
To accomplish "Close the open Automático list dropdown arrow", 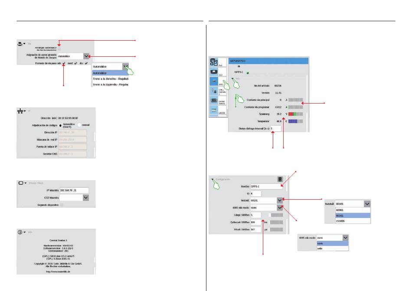I will pyautogui.click(x=125, y=66).
